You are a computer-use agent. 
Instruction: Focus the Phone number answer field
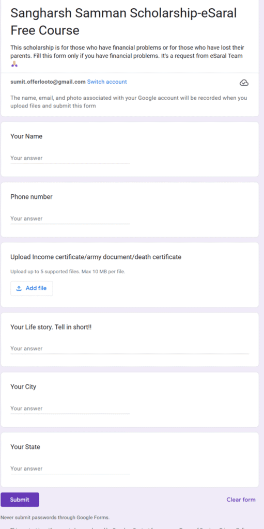(x=70, y=219)
